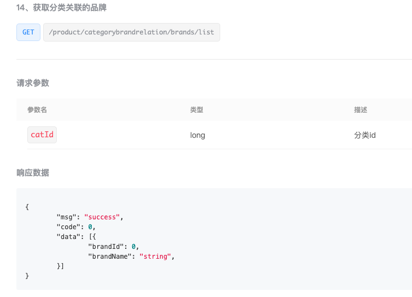Click the "data" key in JSON
Viewport: 412px width, 297px height.
pos(69,237)
